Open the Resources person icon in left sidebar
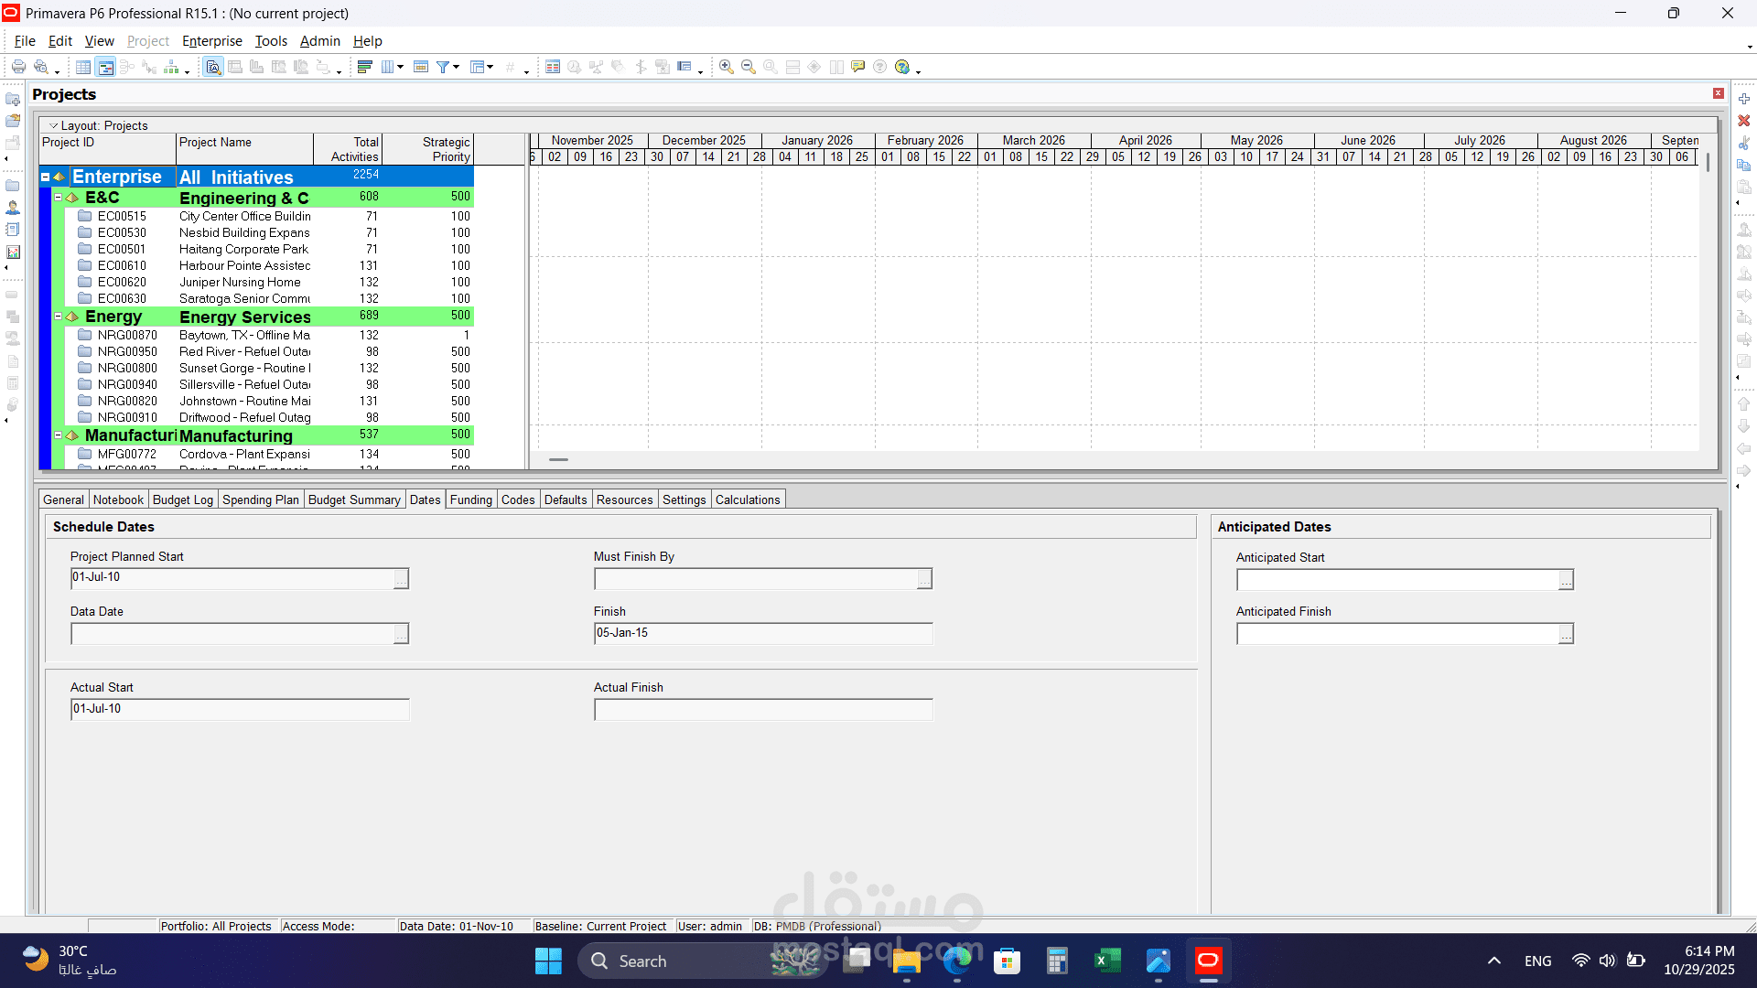The width and height of the screenshot is (1757, 988). (13, 208)
